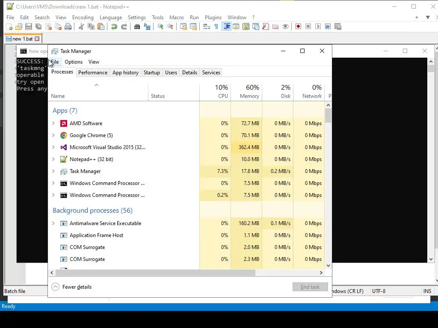Expand the AMD Software process row

53,123
